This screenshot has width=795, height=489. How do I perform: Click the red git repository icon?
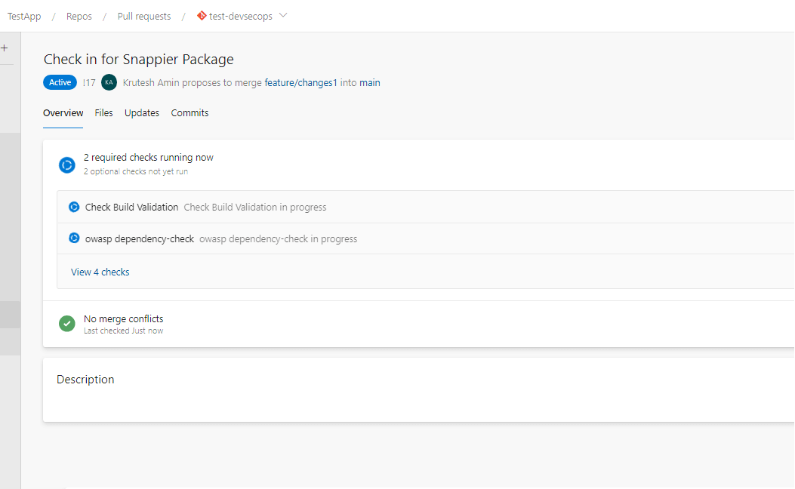[202, 16]
